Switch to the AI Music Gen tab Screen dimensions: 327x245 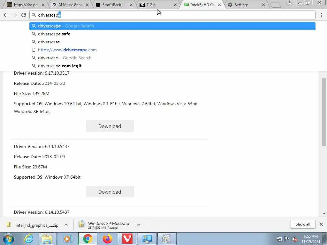pos(70,4)
